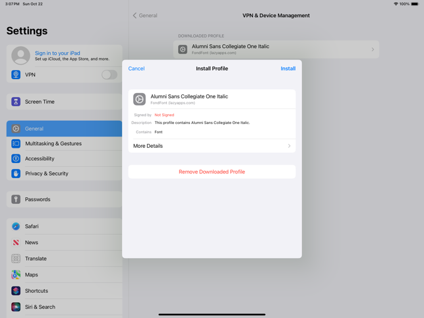Click the downloaded profile gear icon in the background
The height and width of the screenshot is (318, 424).
[x=183, y=49]
